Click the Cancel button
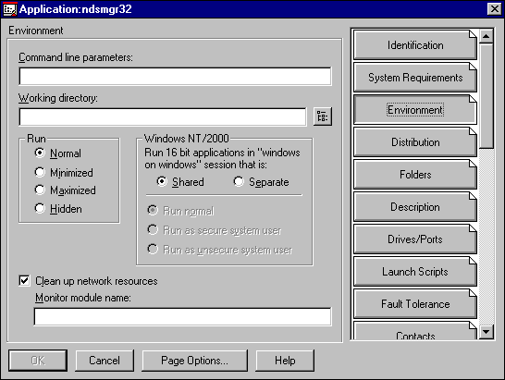 point(105,361)
